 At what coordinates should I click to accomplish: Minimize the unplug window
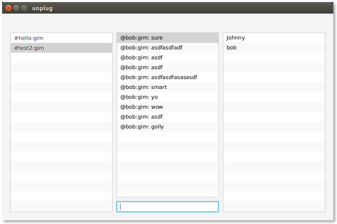click(16, 8)
